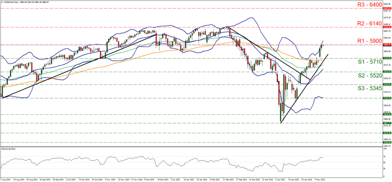Viewport: 392px width, 182px height.
Task: Click the green 5710 price tag
Action: (387, 58)
